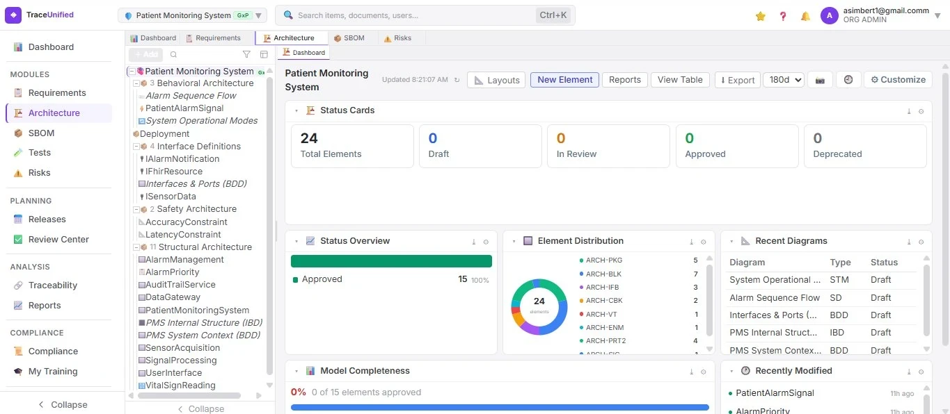Click the clock history icon button
The height and width of the screenshot is (414, 950).
coord(848,80)
